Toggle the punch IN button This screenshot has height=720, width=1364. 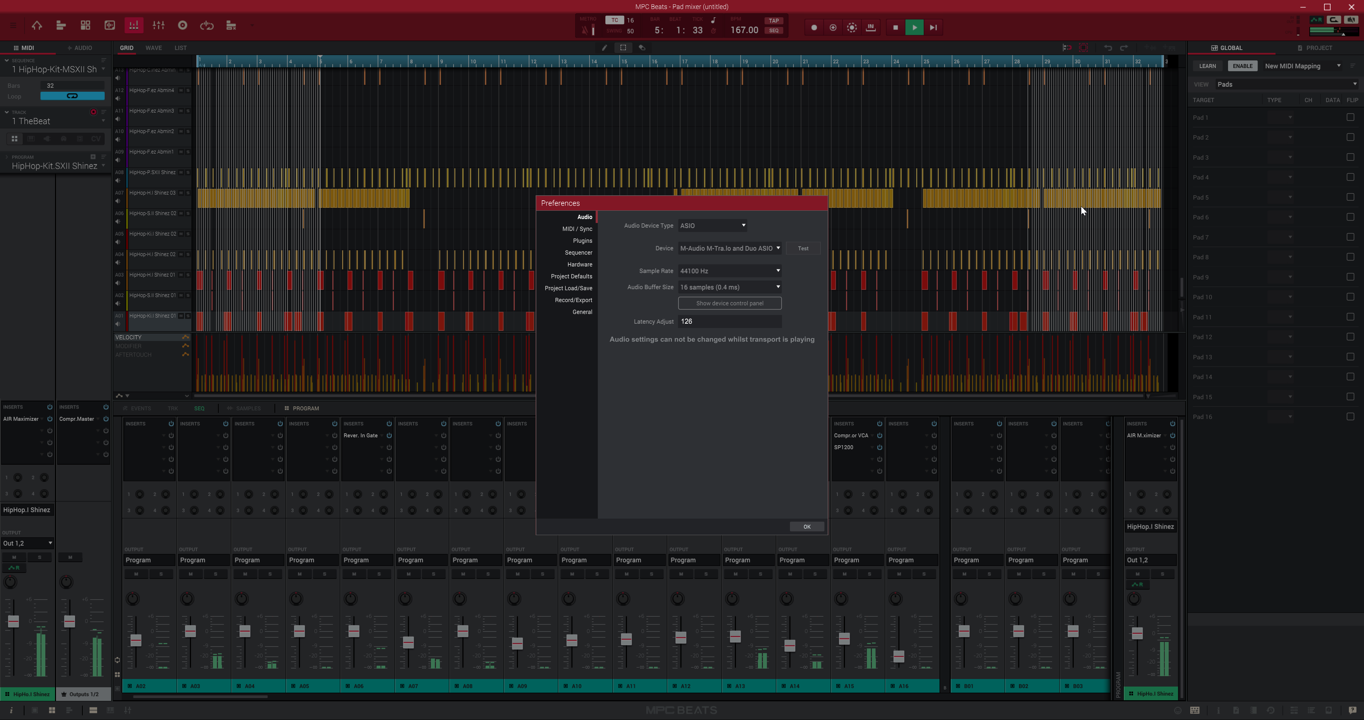point(870,28)
